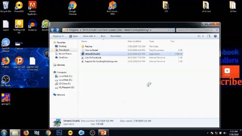This screenshot has height=136, width=242.
Task: Open OneDrive in navigation pane
Action: click(63, 57)
